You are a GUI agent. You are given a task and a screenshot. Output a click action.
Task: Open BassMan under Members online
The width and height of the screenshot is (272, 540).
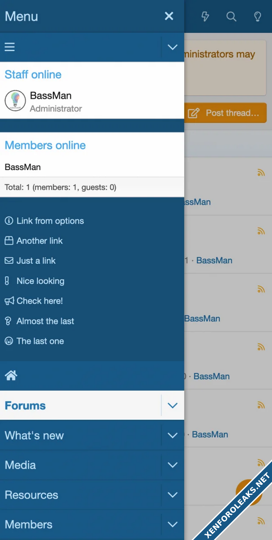(x=23, y=167)
